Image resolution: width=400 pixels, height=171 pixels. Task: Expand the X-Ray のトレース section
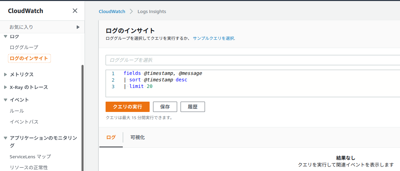coord(6,87)
